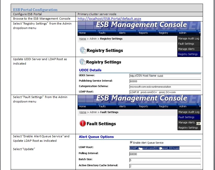The image size is (215, 170).
Task: Select Fault Settings from the Admin dropdown
Action: (187, 117)
